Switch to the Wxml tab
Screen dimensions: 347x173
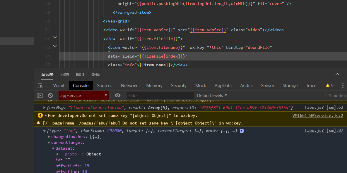pyautogui.click(x=59, y=86)
